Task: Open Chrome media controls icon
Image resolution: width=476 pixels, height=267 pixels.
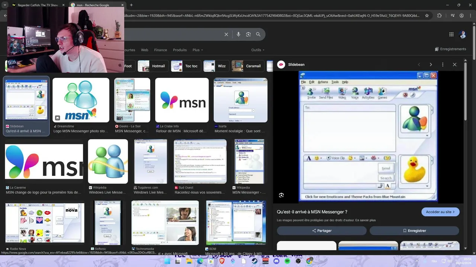Action: (x=452, y=16)
